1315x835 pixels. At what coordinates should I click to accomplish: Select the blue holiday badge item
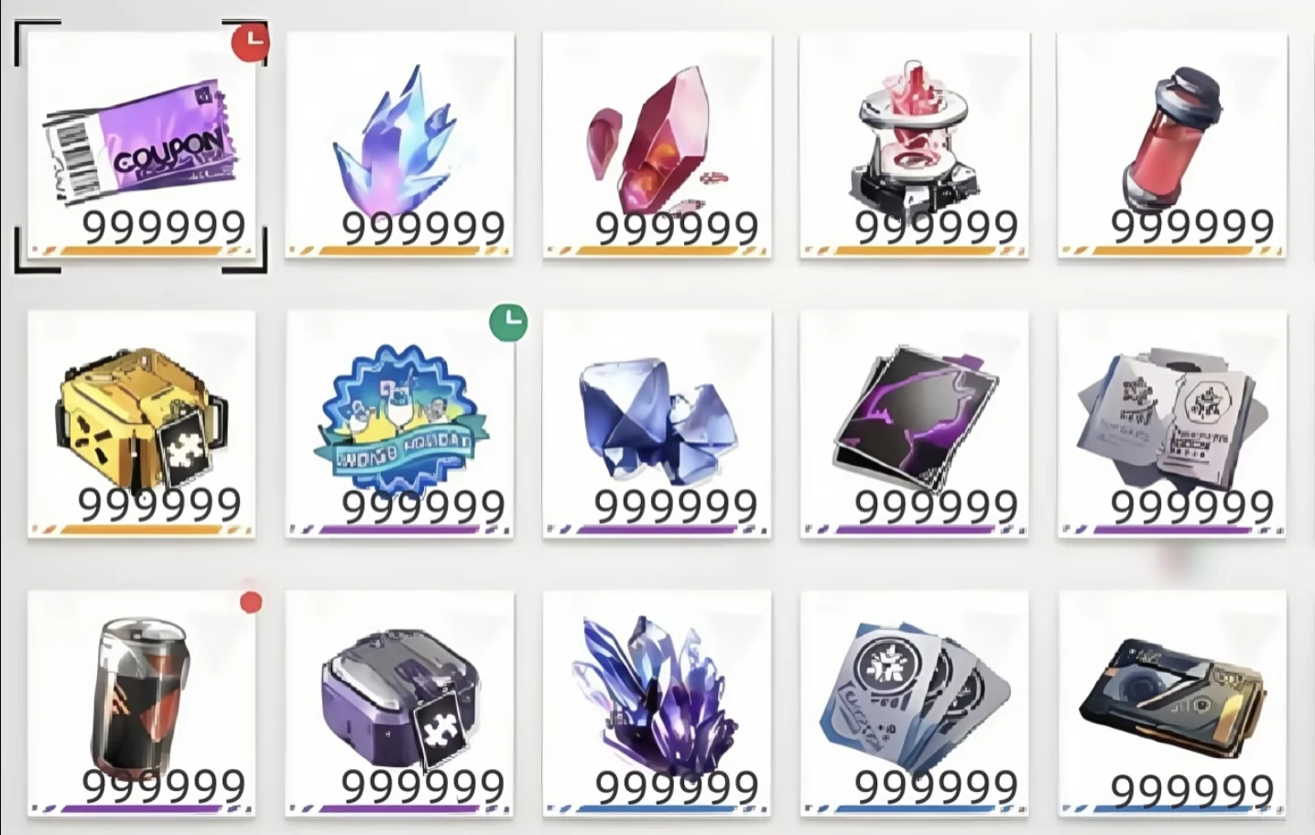399,424
